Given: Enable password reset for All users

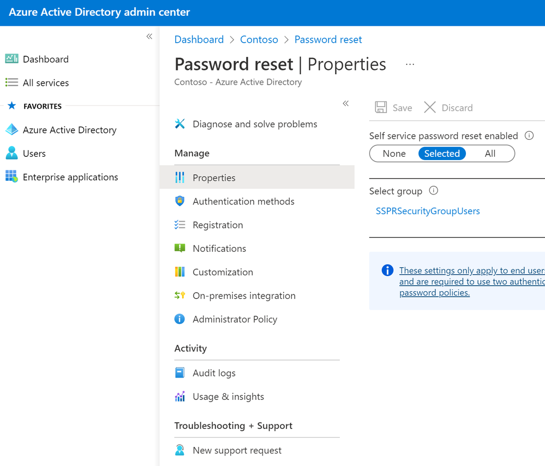Looking at the screenshot, I should [490, 154].
